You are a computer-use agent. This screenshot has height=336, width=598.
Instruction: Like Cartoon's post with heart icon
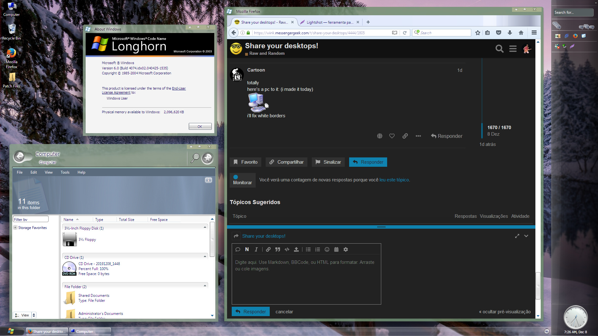(x=392, y=136)
